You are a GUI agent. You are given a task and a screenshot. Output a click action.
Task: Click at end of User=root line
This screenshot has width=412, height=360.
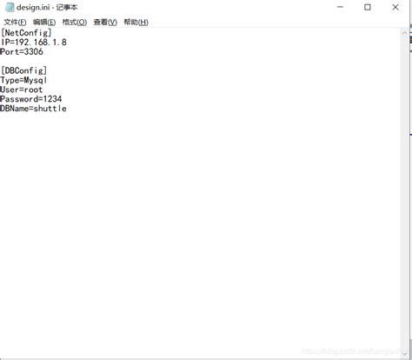click(43, 90)
